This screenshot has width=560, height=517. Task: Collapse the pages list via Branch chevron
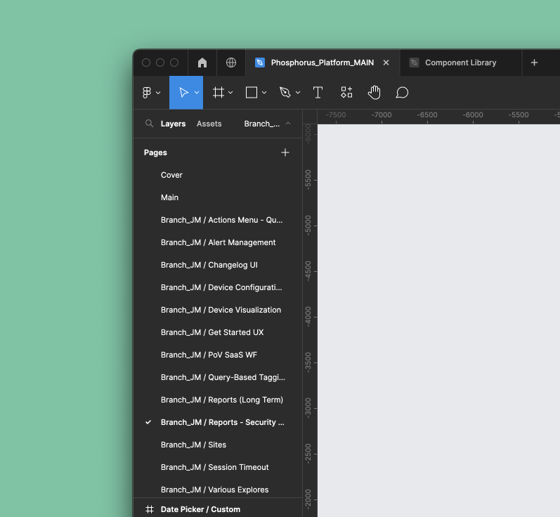tap(287, 124)
